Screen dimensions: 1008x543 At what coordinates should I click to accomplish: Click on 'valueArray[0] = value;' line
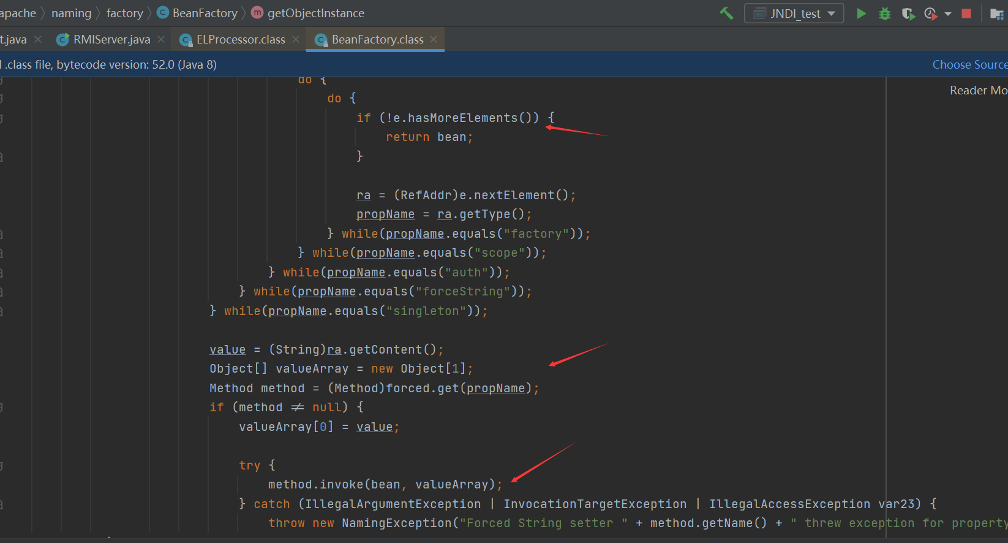tap(319, 427)
